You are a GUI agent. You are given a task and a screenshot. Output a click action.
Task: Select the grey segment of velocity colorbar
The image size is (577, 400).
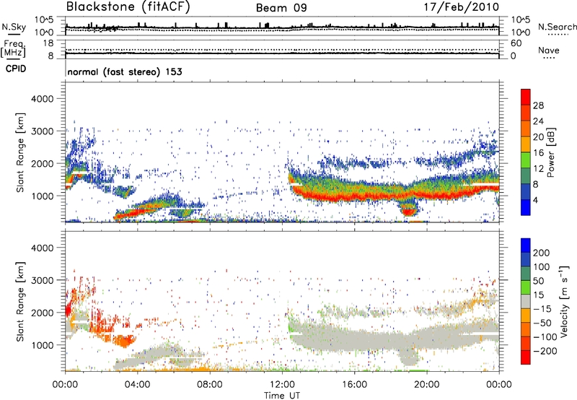point(526,301)
